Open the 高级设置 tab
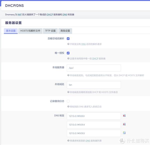 pos(65,31)
